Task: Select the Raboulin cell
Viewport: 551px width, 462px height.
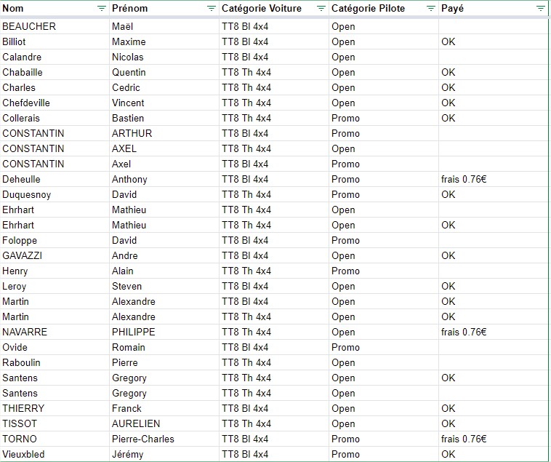Action: tap(55, 363)
